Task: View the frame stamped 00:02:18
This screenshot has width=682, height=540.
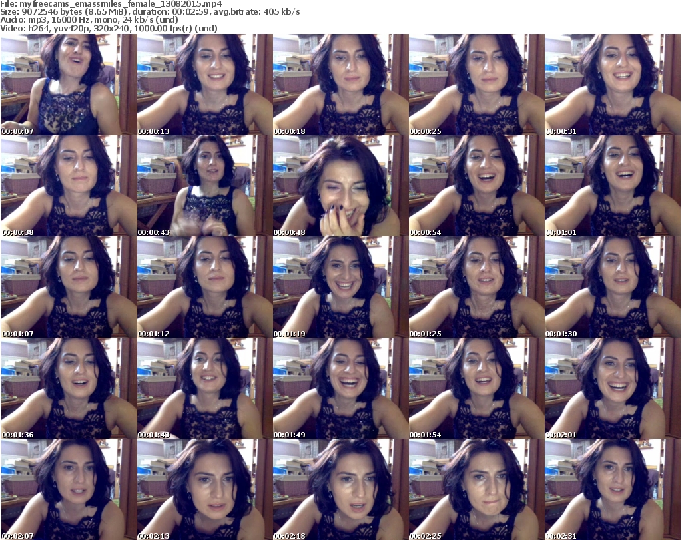Action: 340,489
